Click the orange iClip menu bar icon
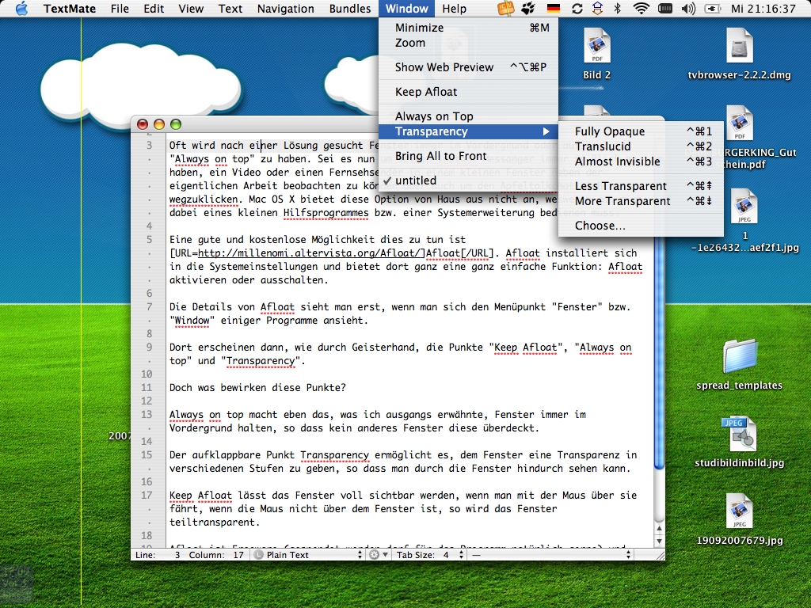 pos(505,8)
